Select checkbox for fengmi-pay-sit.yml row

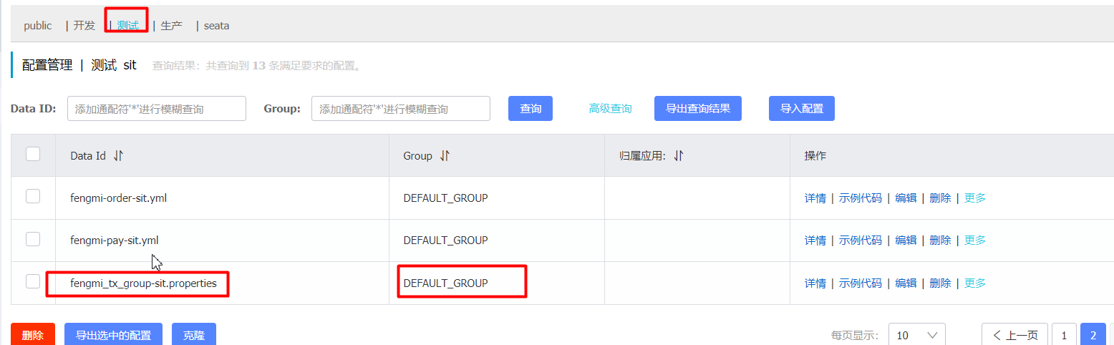tap(33, 240)
